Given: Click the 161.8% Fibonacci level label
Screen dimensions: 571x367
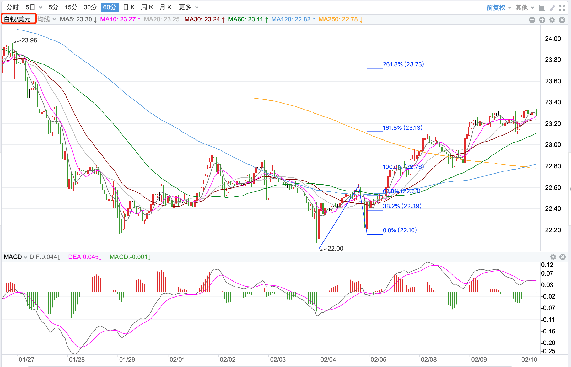Looking at the screenshot, I should point(402,128).
